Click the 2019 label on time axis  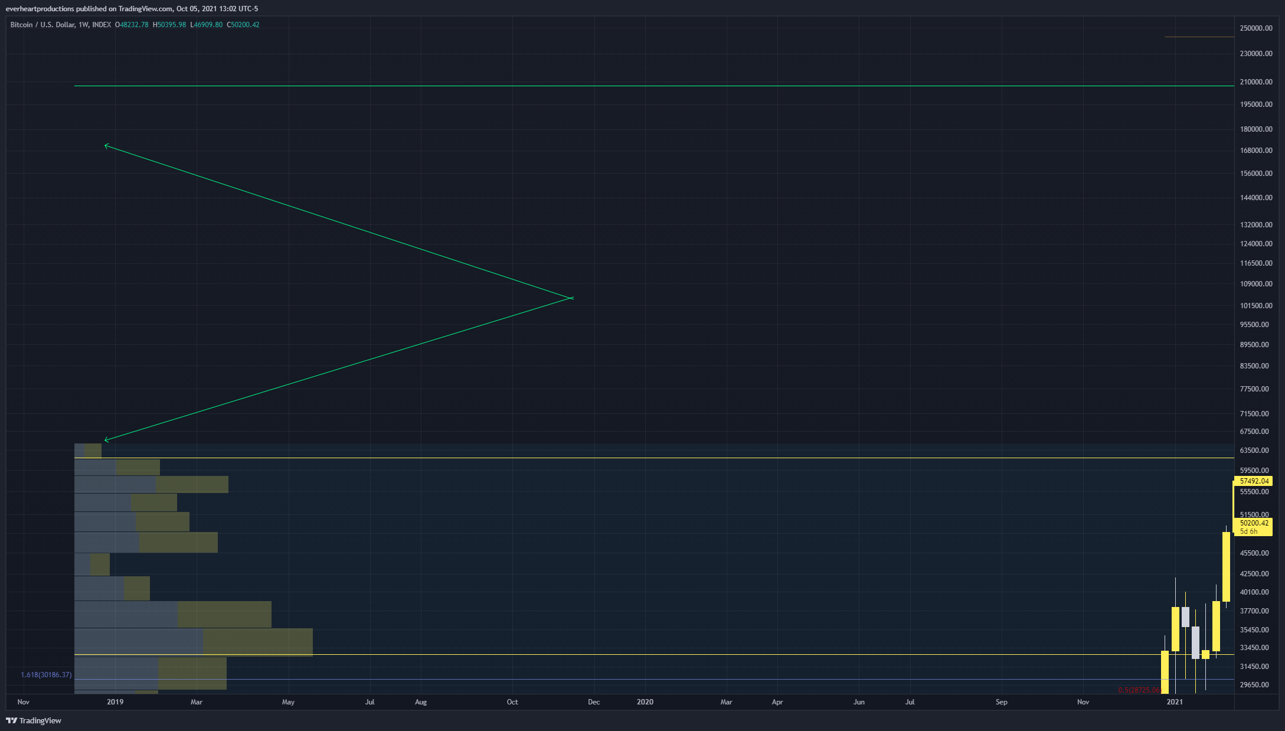115,702
